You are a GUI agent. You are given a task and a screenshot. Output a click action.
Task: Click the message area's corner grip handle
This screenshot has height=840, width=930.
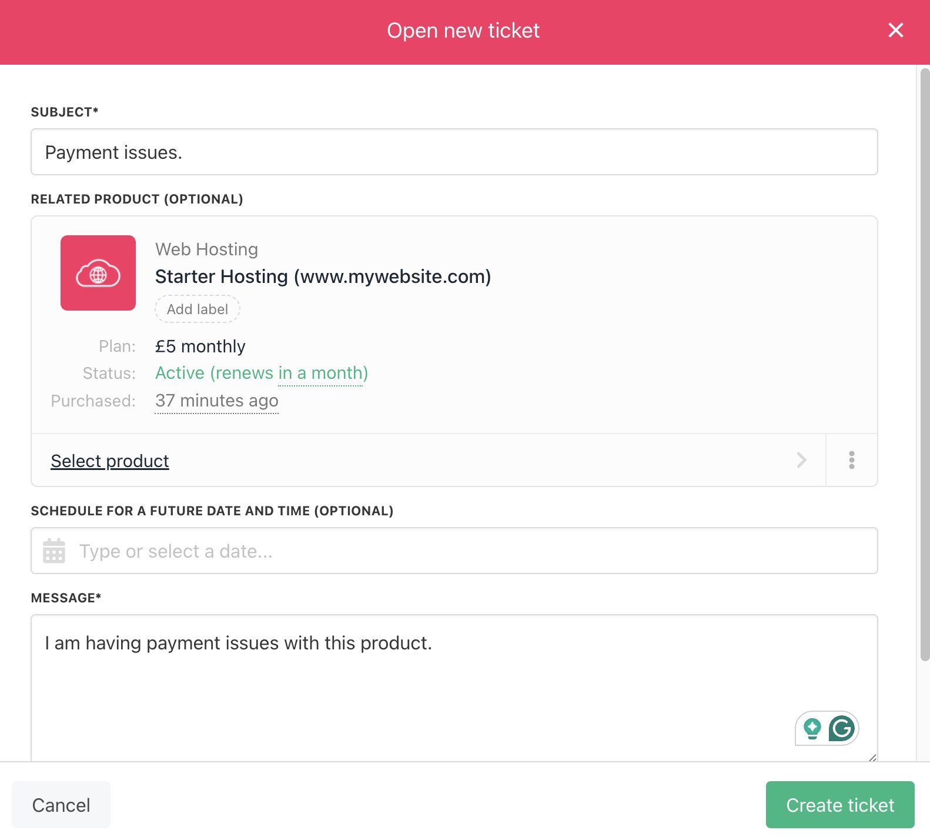coord(872,757)
